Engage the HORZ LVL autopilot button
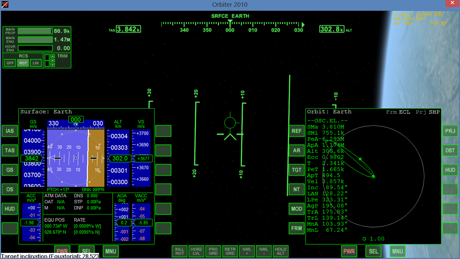460x259 pixels. pyautogui.click(x=197, y=251)
